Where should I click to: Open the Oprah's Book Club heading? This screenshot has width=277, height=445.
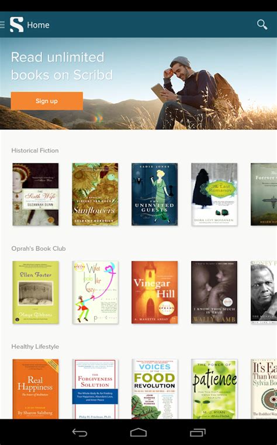[x=39, y=249]
